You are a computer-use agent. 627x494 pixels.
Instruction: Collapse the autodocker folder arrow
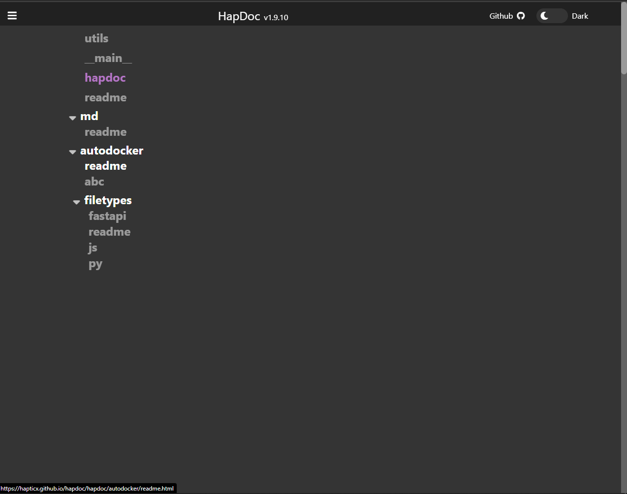point(72,152)
